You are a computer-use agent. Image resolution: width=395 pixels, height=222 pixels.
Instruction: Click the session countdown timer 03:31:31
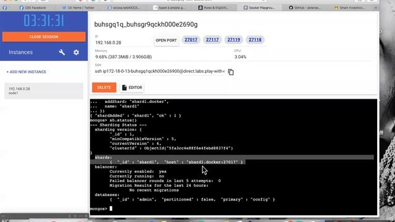click(x=44, y=20)
